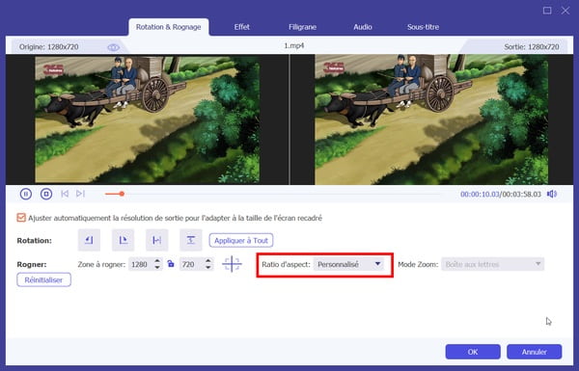Click Appliquer à Tout button
The width and height of the screenshot is (579, 371).
click(241, 241)
